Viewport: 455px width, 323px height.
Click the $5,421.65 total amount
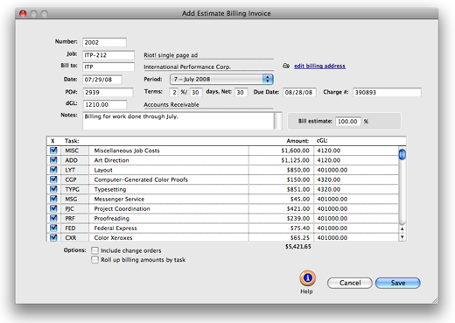coord(298,247)
